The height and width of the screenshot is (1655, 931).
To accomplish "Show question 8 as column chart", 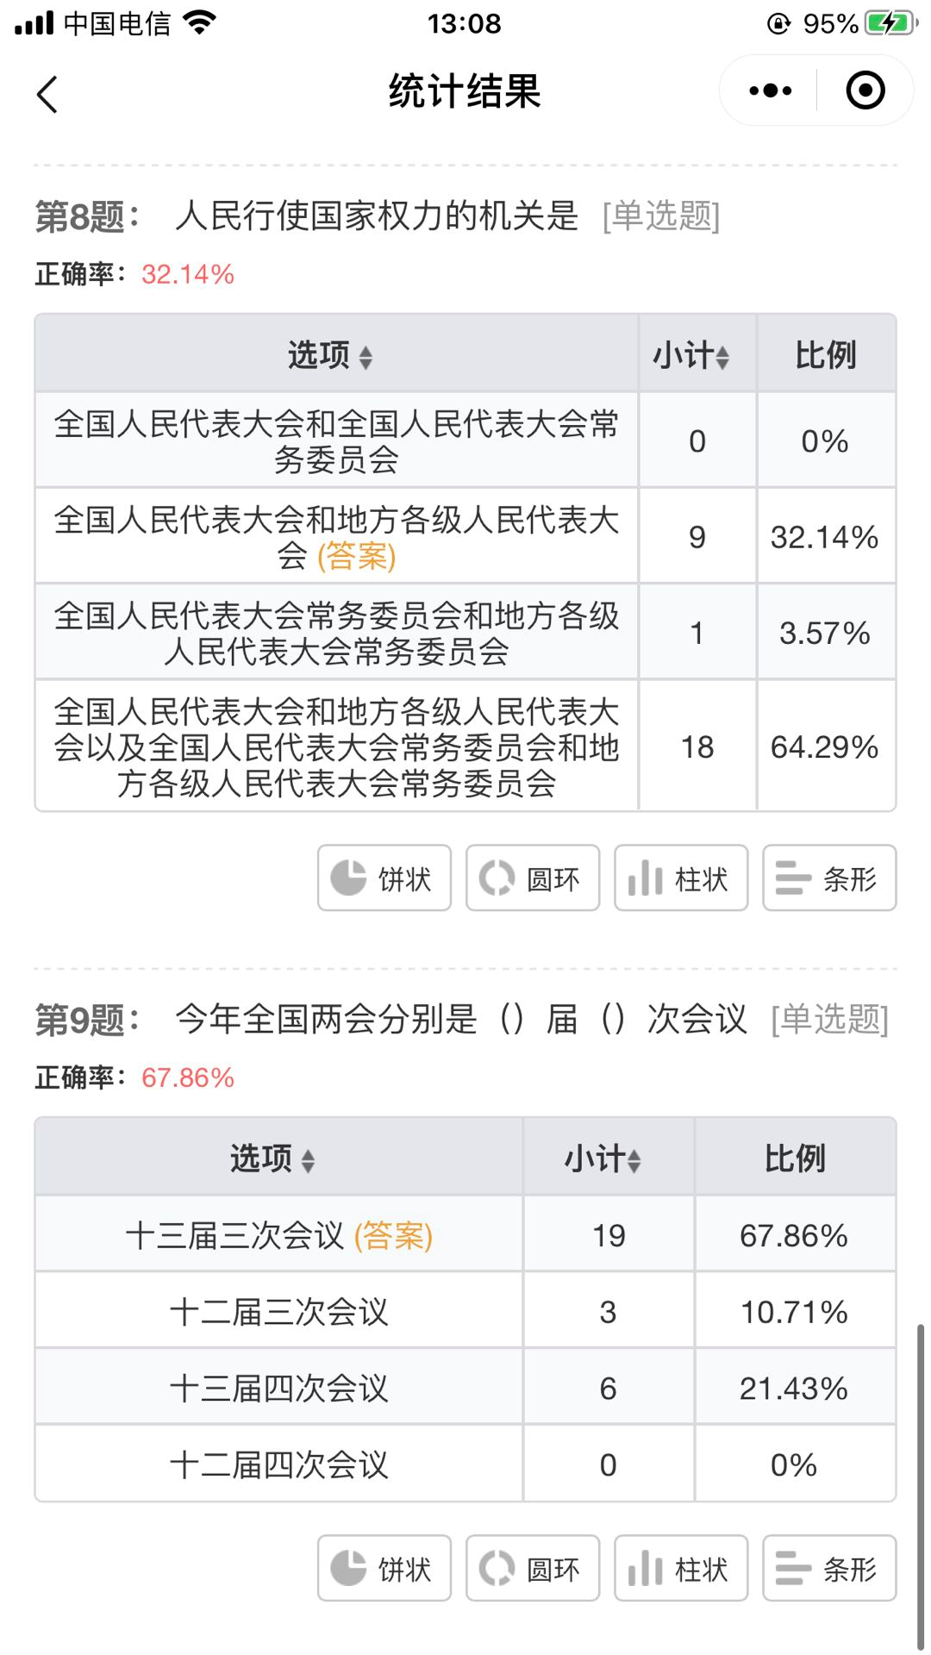I will tap(680, 878).
